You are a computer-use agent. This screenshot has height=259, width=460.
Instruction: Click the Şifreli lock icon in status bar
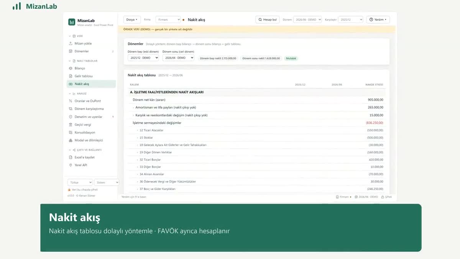point(382,197)
